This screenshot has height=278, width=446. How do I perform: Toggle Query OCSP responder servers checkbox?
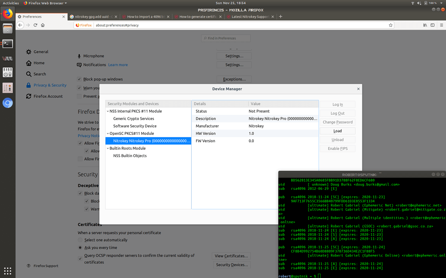point(79,259)
